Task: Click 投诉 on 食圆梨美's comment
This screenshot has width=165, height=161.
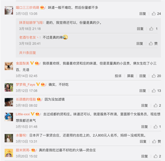Action: tap(118, 76)
